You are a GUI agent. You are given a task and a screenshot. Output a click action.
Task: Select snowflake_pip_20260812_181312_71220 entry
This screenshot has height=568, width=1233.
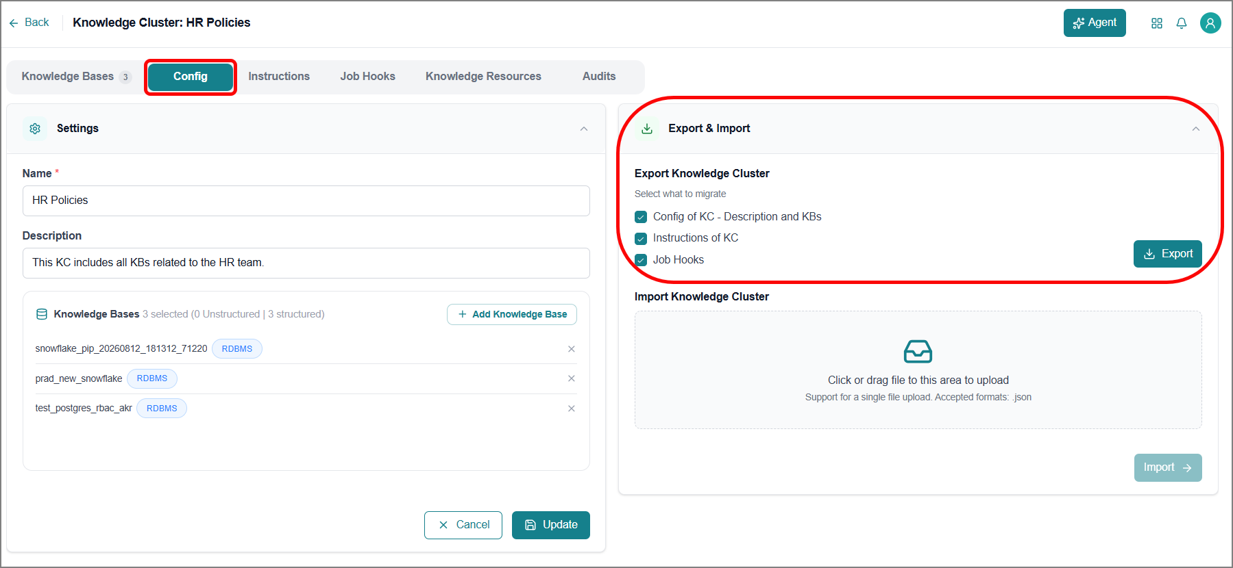(121, 349)
